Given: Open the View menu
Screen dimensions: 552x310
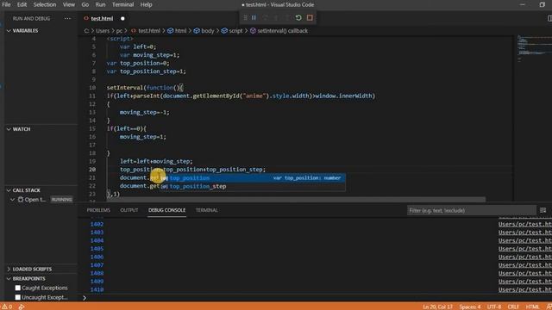Looking at the screenshot, I should 69,4.
